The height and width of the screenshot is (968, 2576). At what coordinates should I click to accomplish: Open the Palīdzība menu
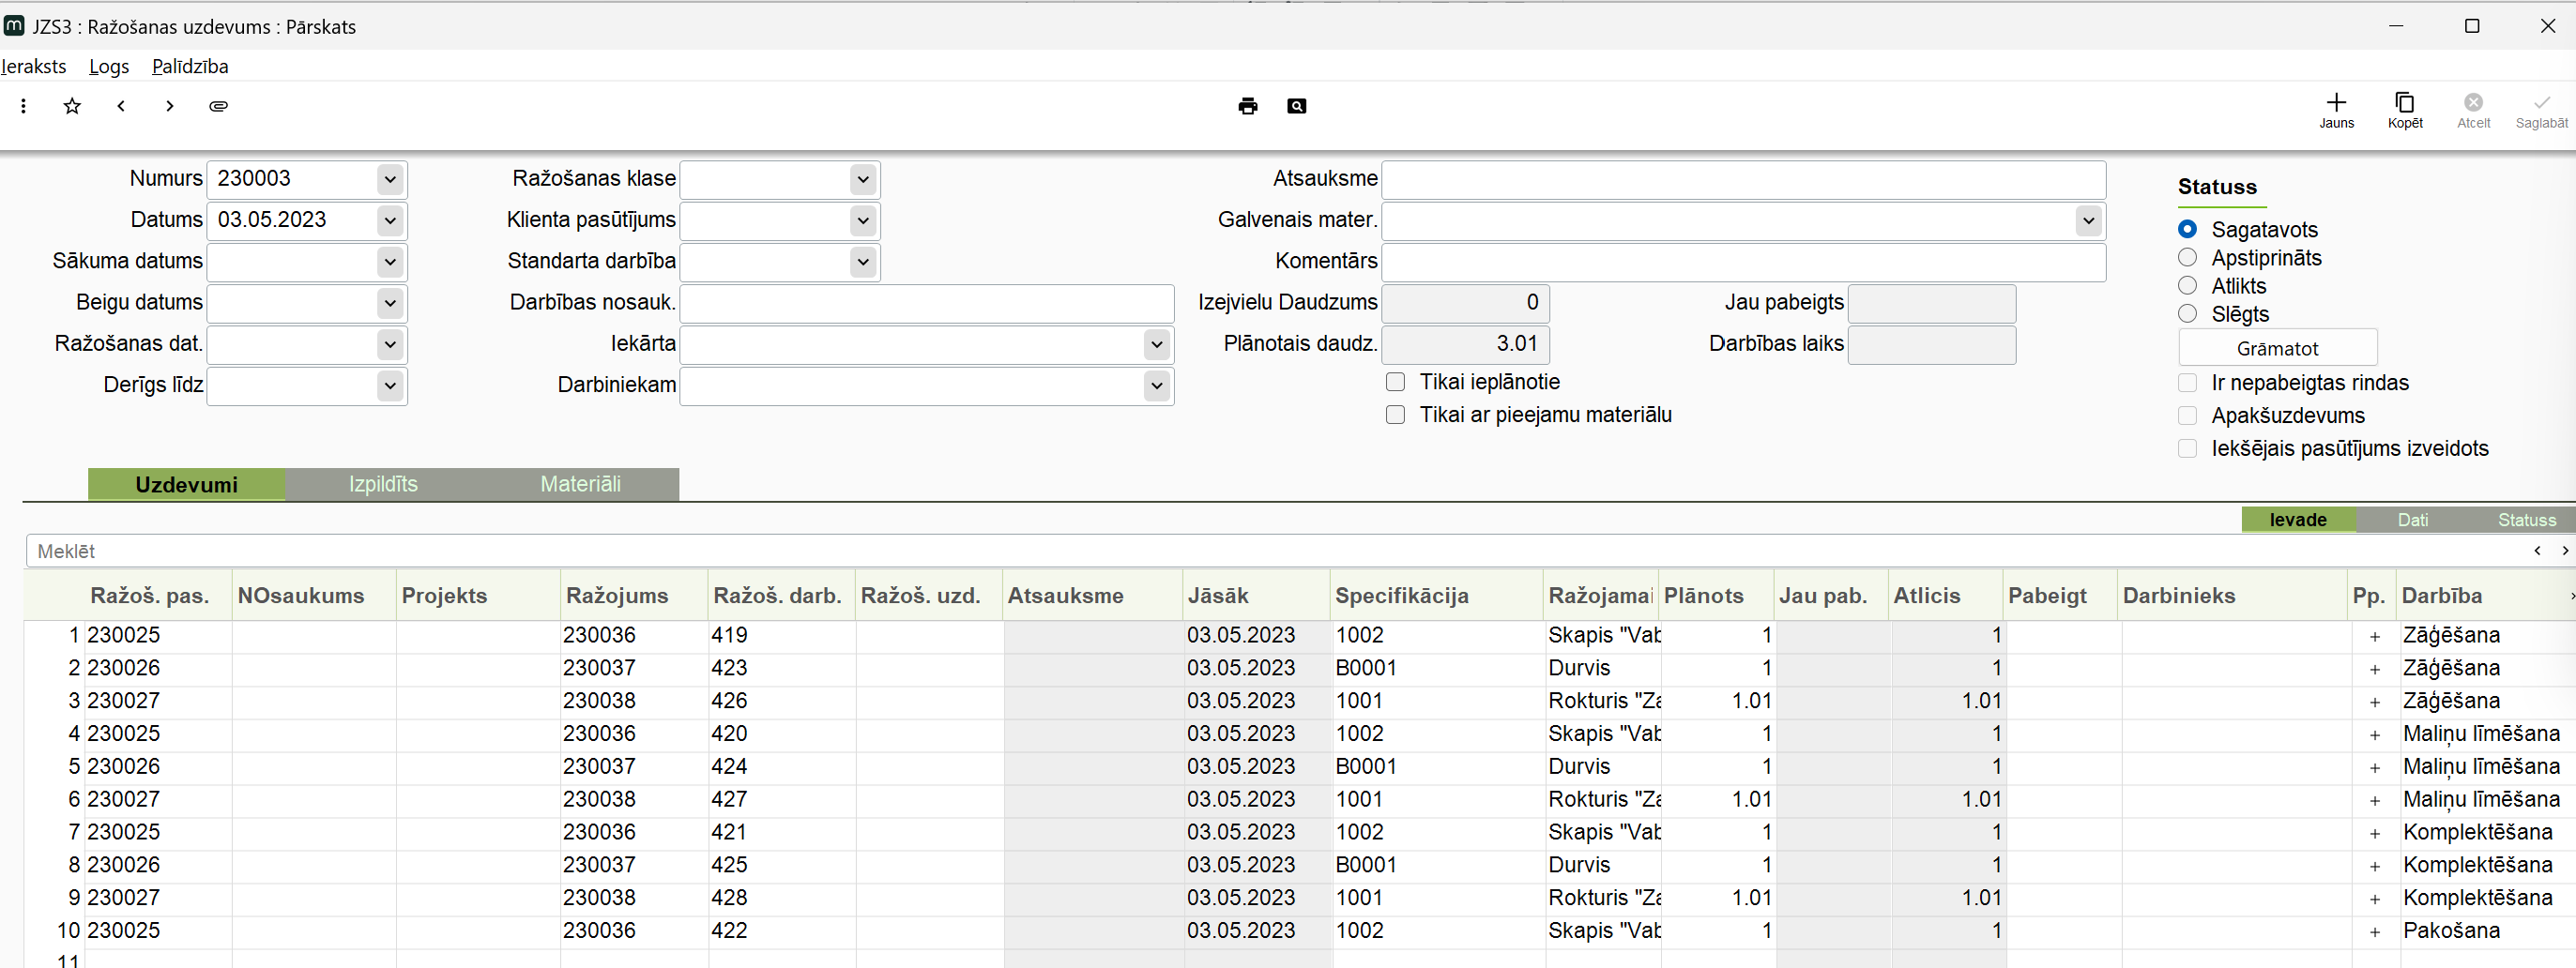coord(190,67)
